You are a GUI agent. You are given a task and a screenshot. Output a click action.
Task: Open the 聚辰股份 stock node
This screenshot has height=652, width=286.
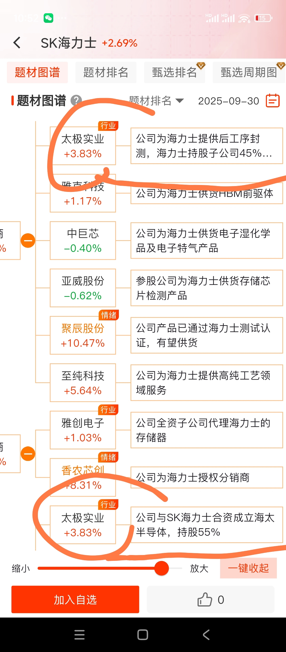[x=83, y=335]
